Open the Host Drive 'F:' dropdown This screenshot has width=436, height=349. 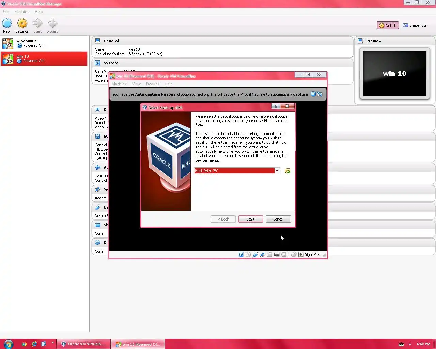(277, 171)
